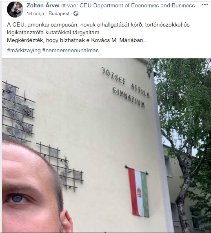Image resolution: width=211 pixels, height=233 pixels.
Task: Open the #márkizaying hashtag
Action: click(24, 51)
